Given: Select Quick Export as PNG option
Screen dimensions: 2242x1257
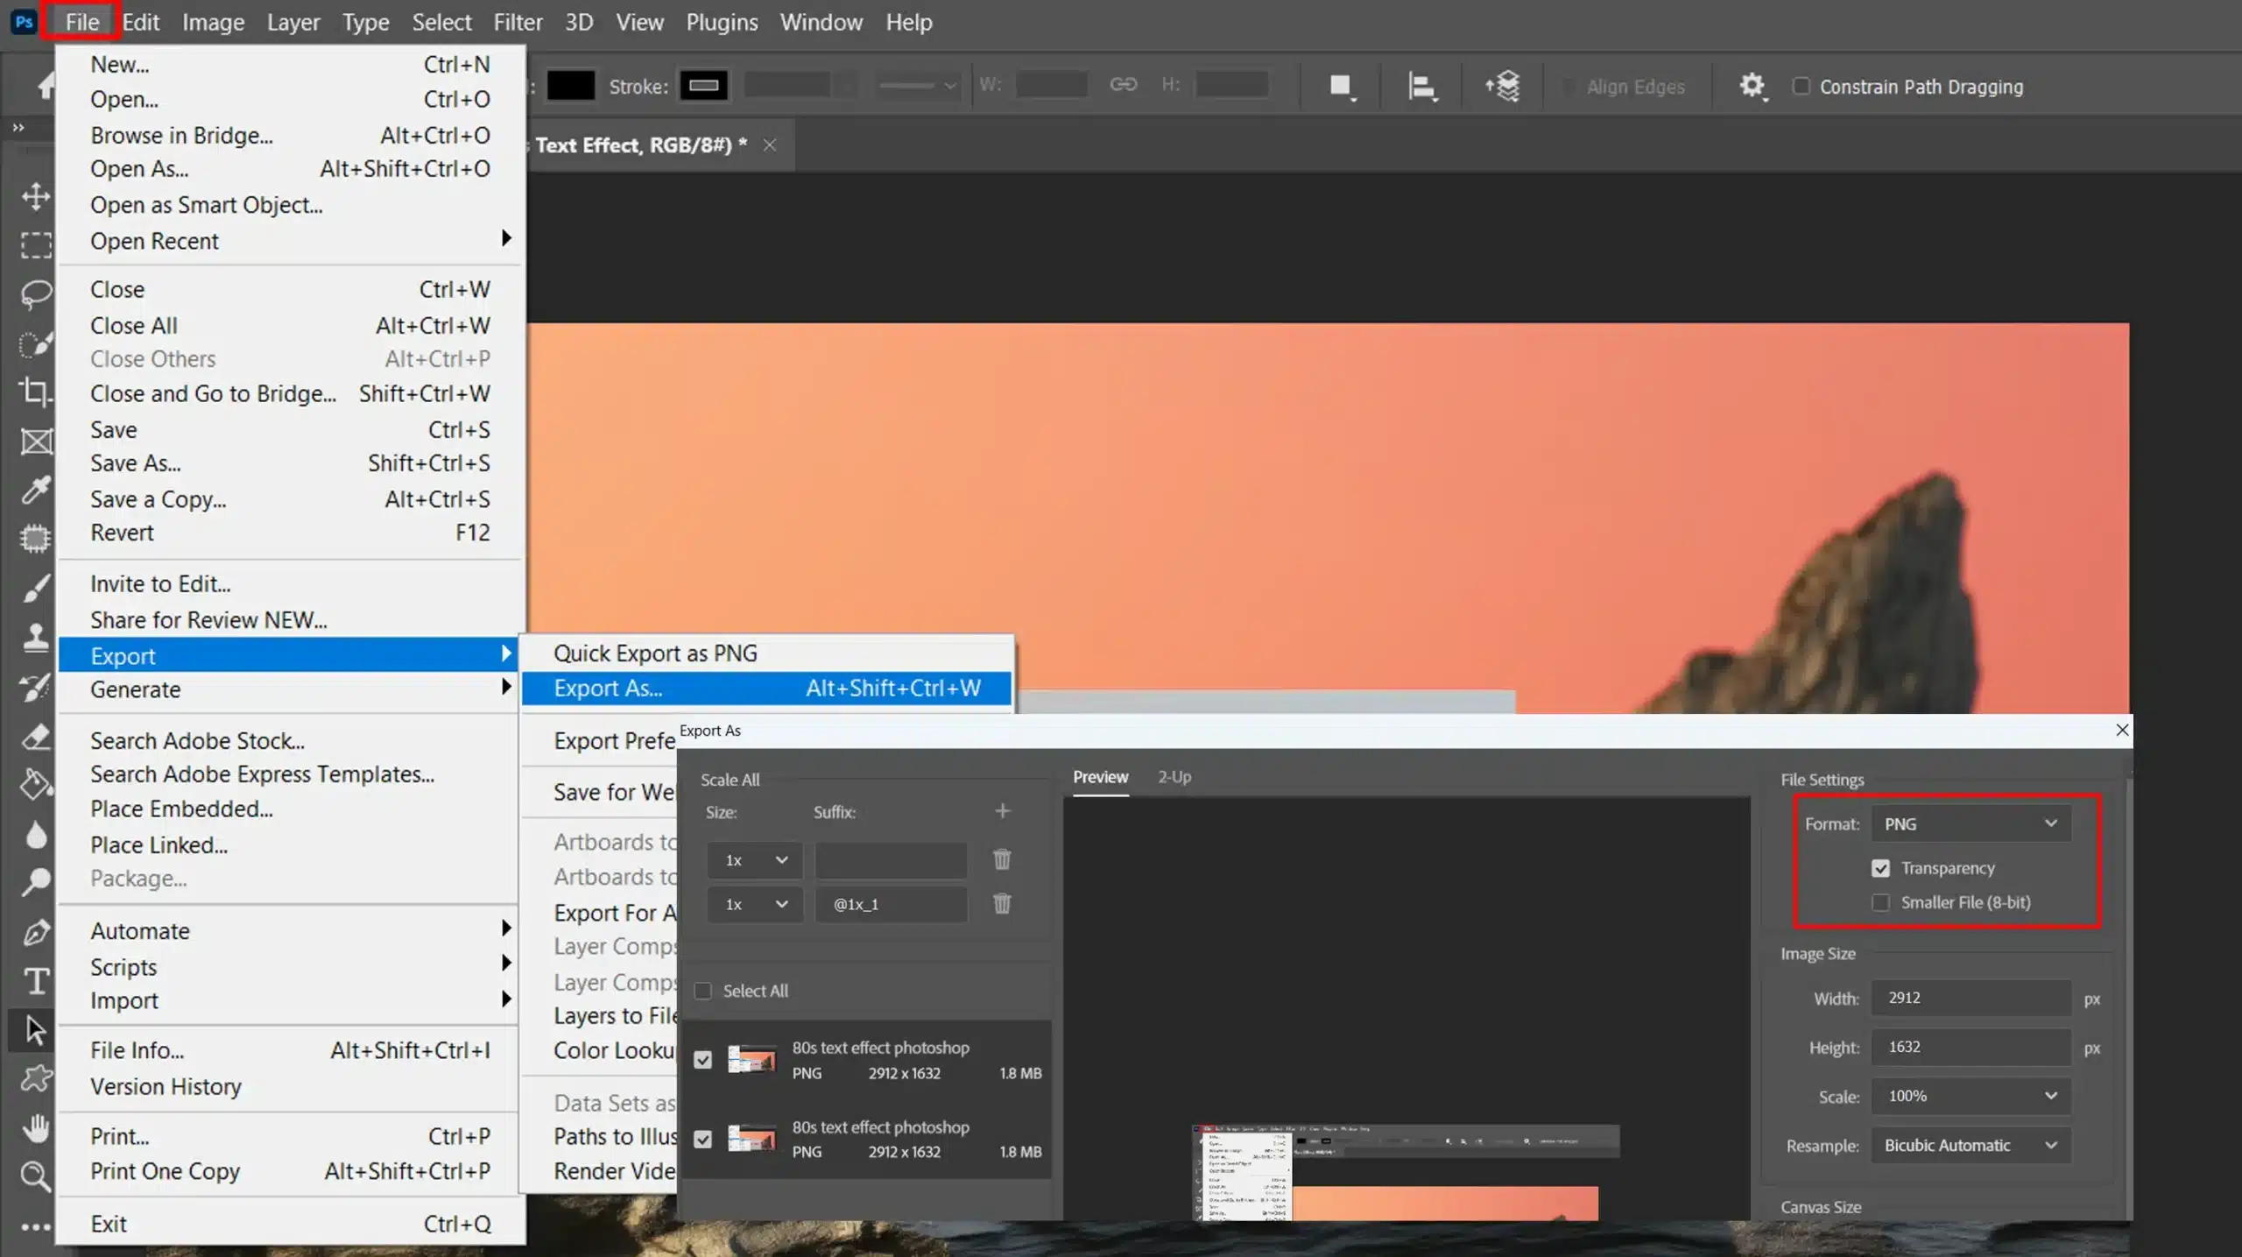Looking at the screenshot, I should tap(654, 652).
